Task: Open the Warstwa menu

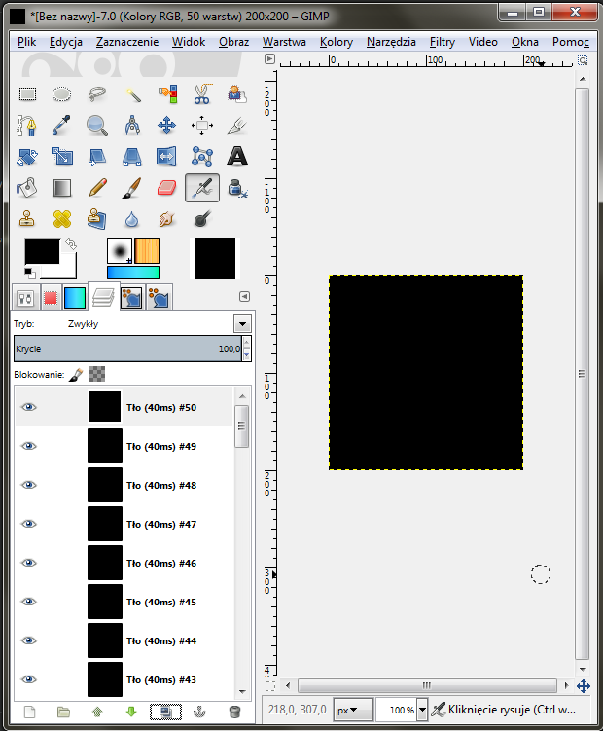Action: (284, 42)
